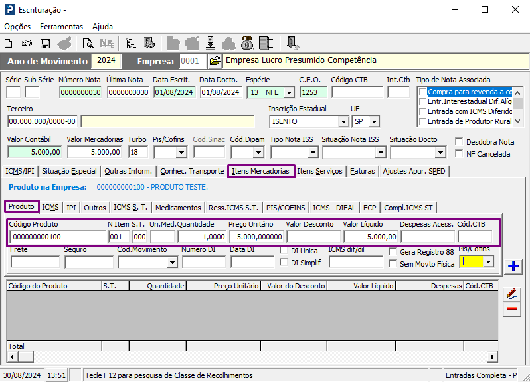This screenshot has height=382, width=530.
Task: Enable the Desdobra Nota checkbox
Action: tap(459, 142)
